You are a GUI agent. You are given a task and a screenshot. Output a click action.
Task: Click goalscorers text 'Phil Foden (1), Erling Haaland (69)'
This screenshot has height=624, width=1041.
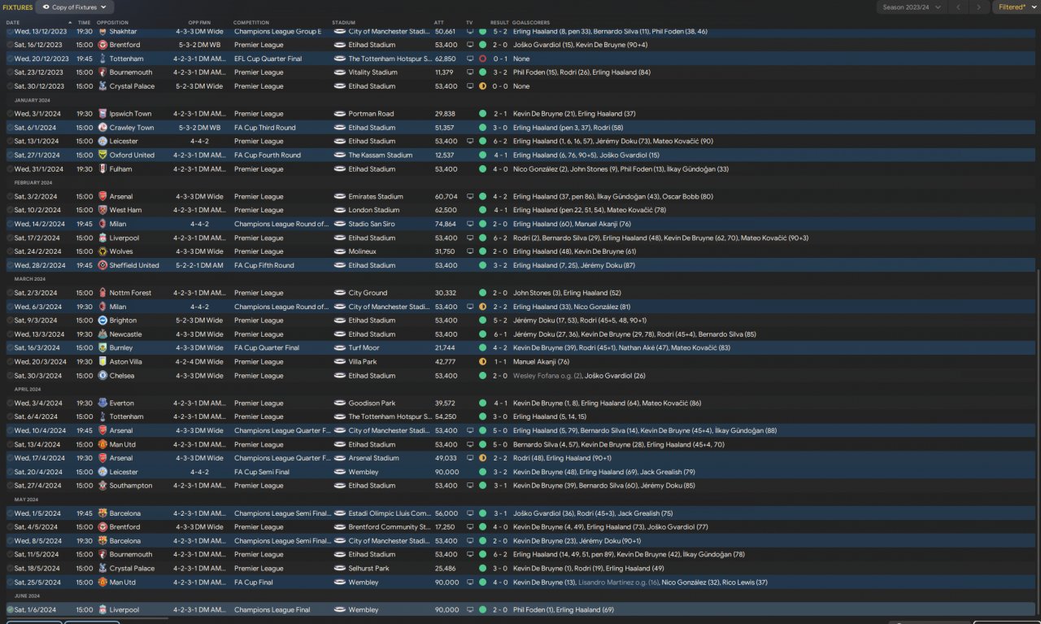564,610
